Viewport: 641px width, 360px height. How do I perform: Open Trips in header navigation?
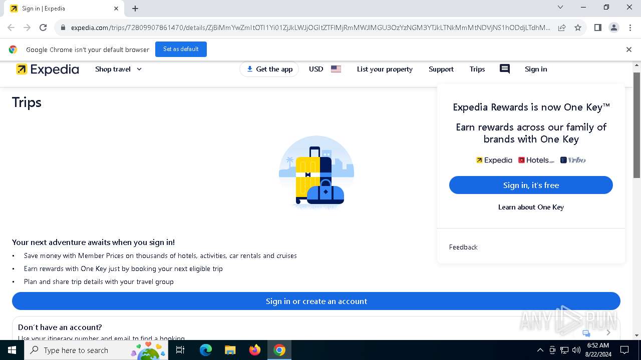pos(477,69)
